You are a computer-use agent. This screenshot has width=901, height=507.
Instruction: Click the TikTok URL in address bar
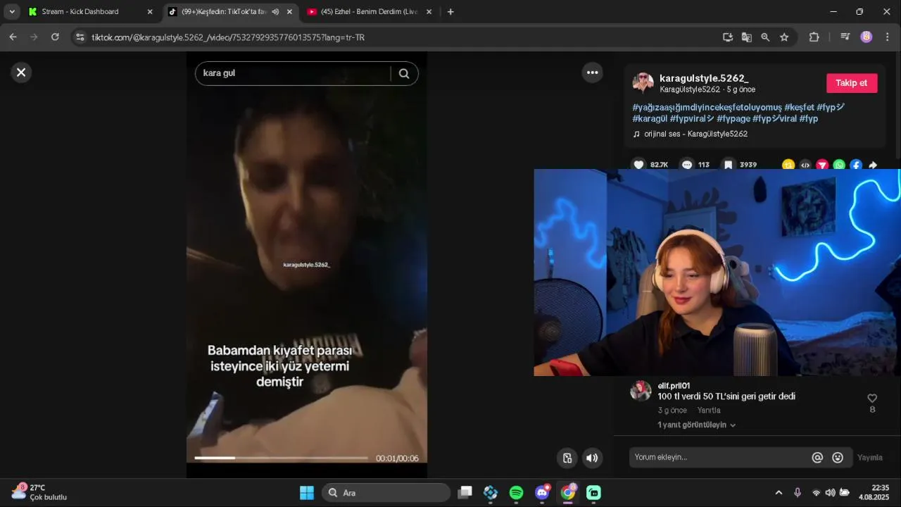pos(228,37)
